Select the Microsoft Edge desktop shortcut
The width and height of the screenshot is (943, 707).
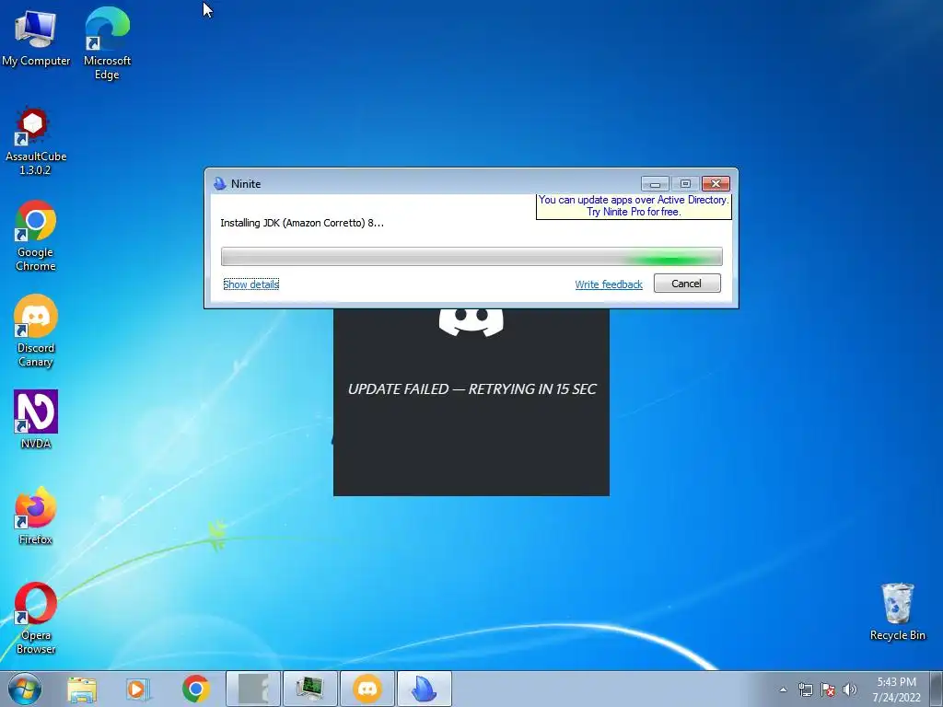pyautogui.click(x=107, y=43)
